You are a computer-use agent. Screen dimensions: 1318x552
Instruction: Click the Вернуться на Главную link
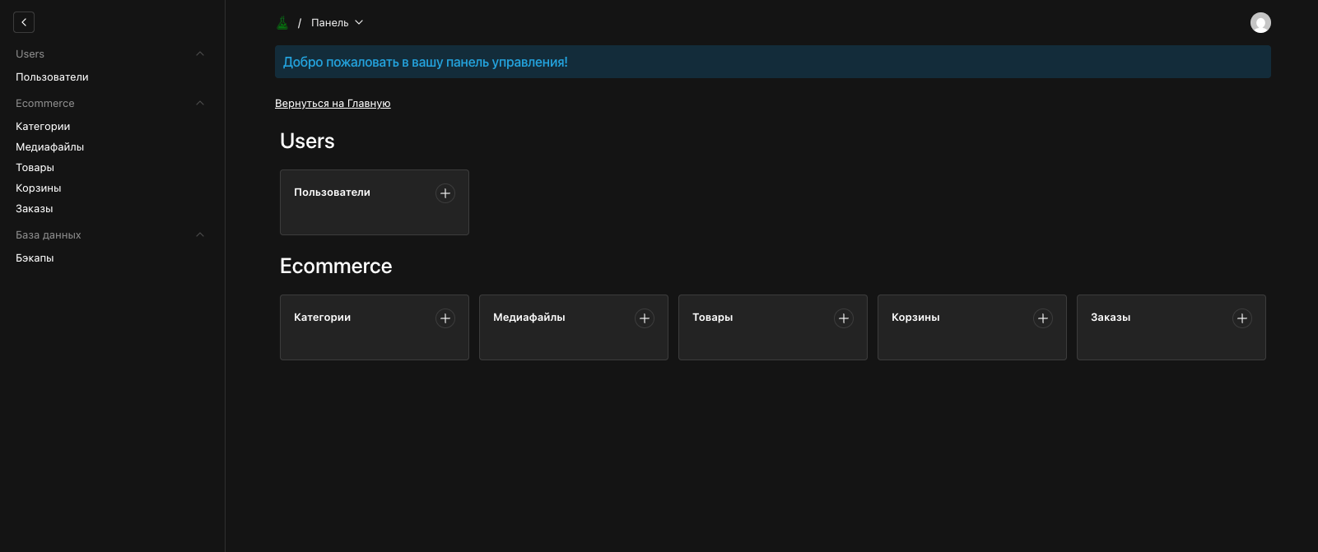333,104
